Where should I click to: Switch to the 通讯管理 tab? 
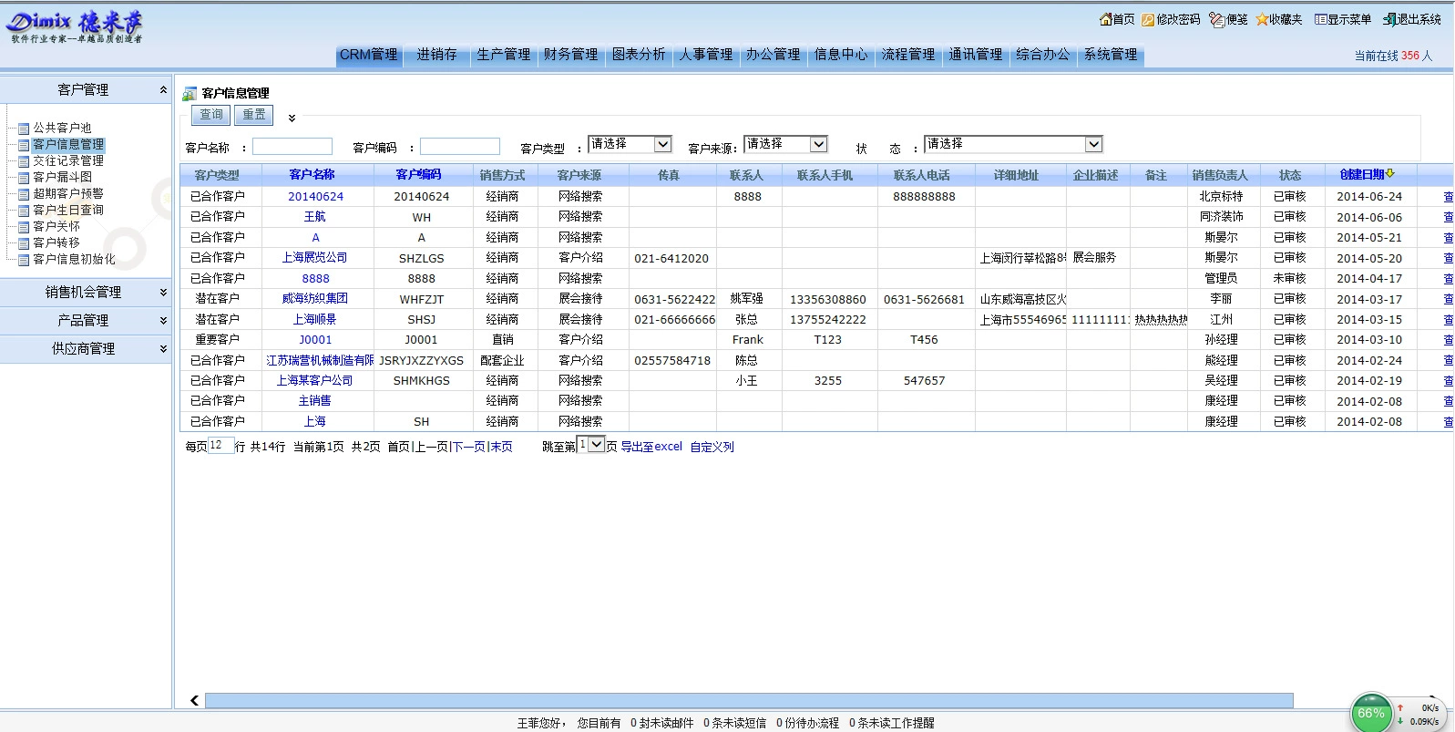point(976,55)
